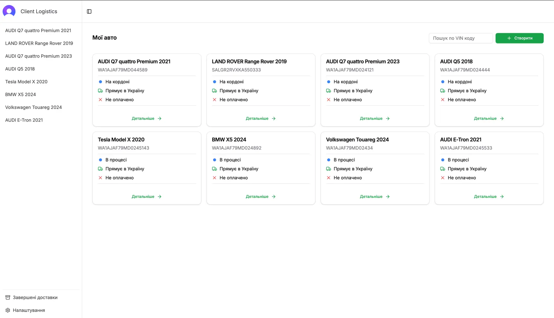
Task: Click the truck icon on AUDI Q7 2021 card
Action: (100, 91)
